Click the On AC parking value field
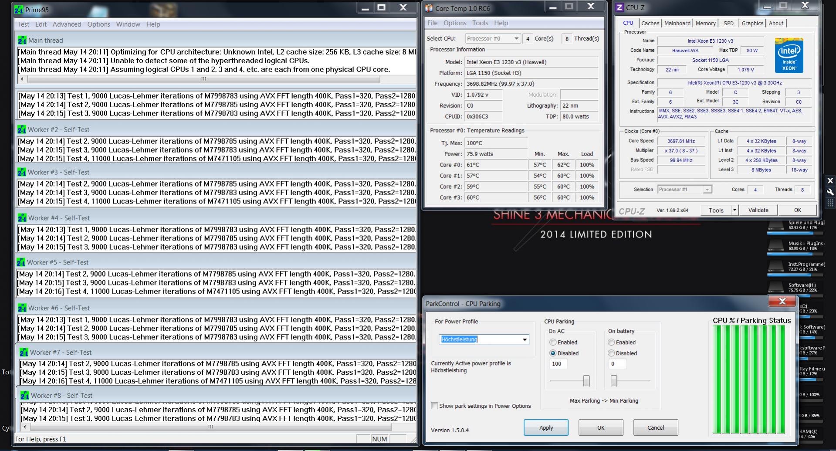Viewport: 836px width, 451px height. coord(558,364)
